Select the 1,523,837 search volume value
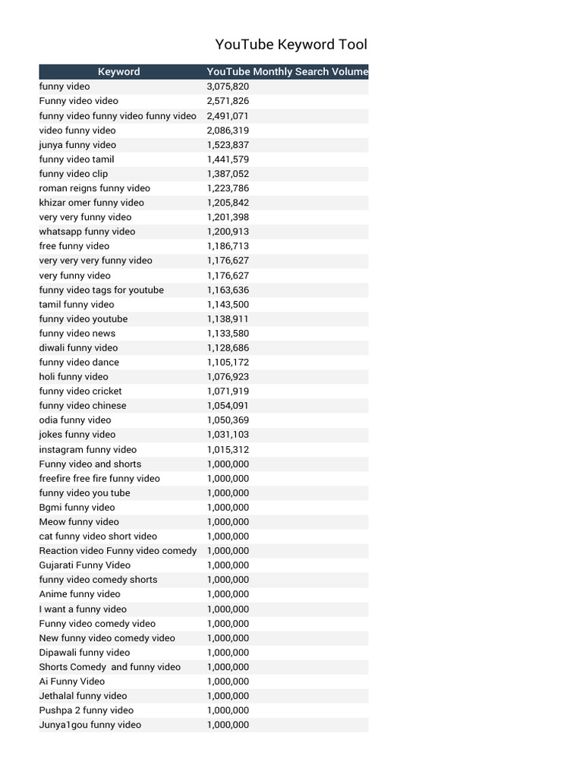 coord(228,145)
